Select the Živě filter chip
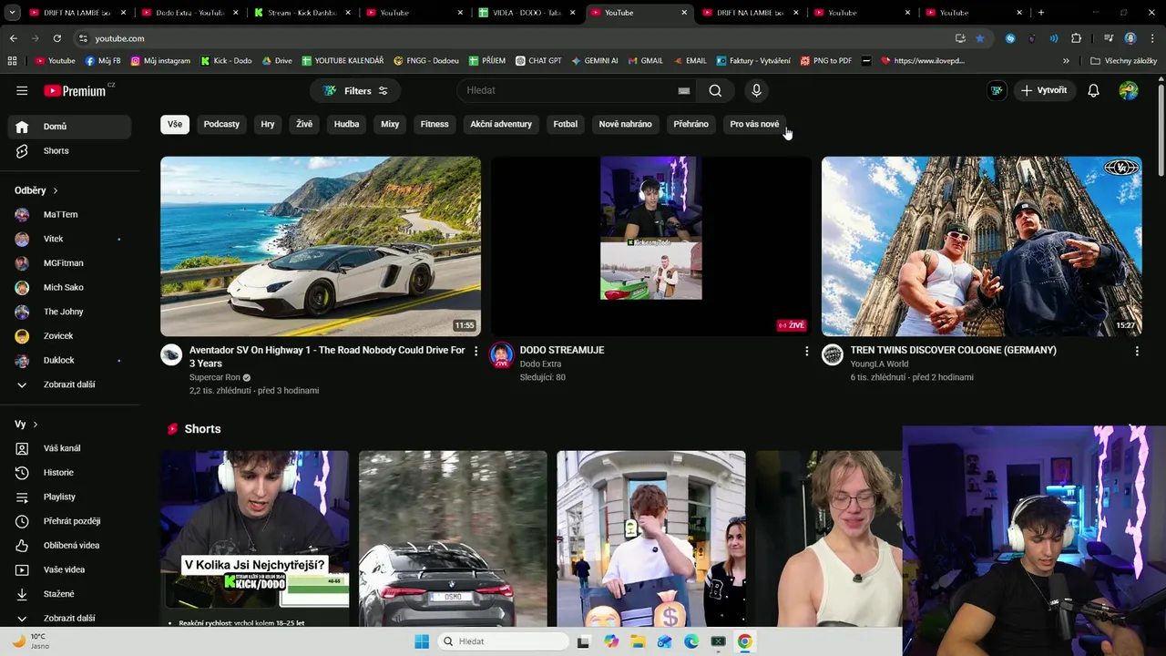The height and width of the screenshot is (656, 1166). [x=304, y=124]
